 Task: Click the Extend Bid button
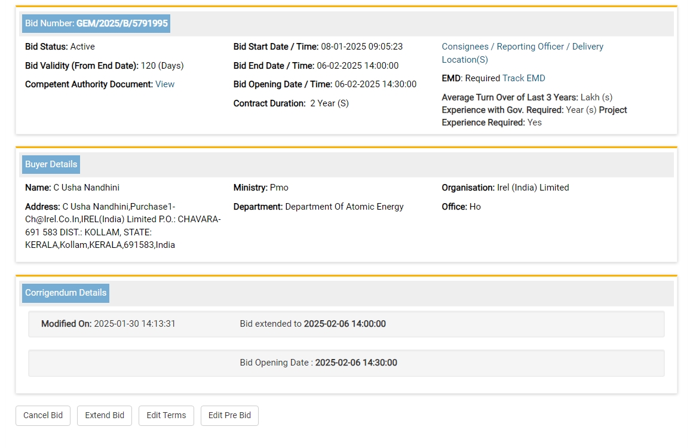coord(105,415)
